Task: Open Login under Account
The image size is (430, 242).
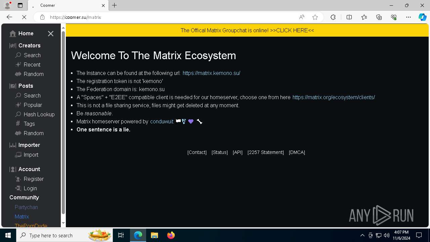Action: point(26,188)
